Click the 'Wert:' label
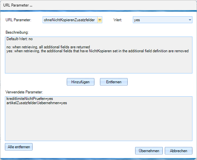Viewport: 197px width, 160px height. (x=118, y=20)
